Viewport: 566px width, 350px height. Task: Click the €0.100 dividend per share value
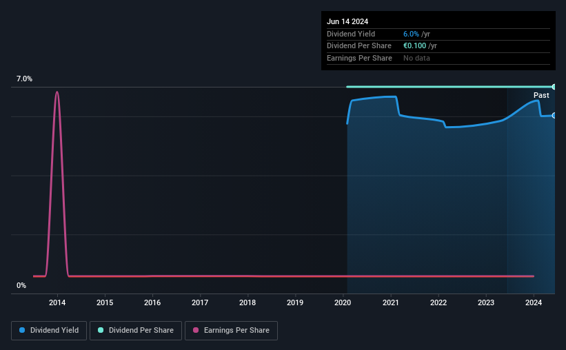pyautogui.click(x=415, y=46)
